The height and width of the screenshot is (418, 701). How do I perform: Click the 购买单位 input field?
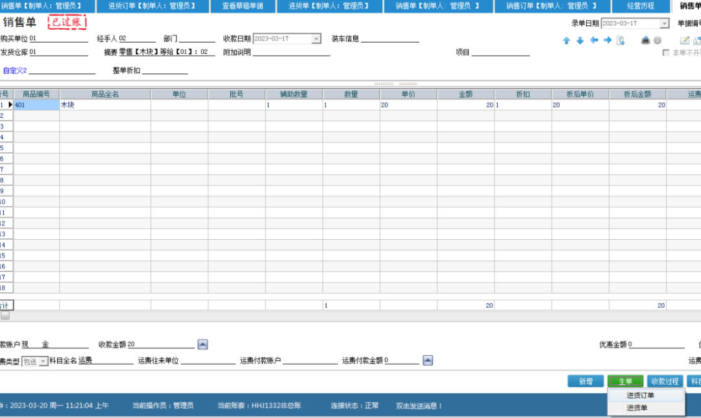click(x=58, y=39)
